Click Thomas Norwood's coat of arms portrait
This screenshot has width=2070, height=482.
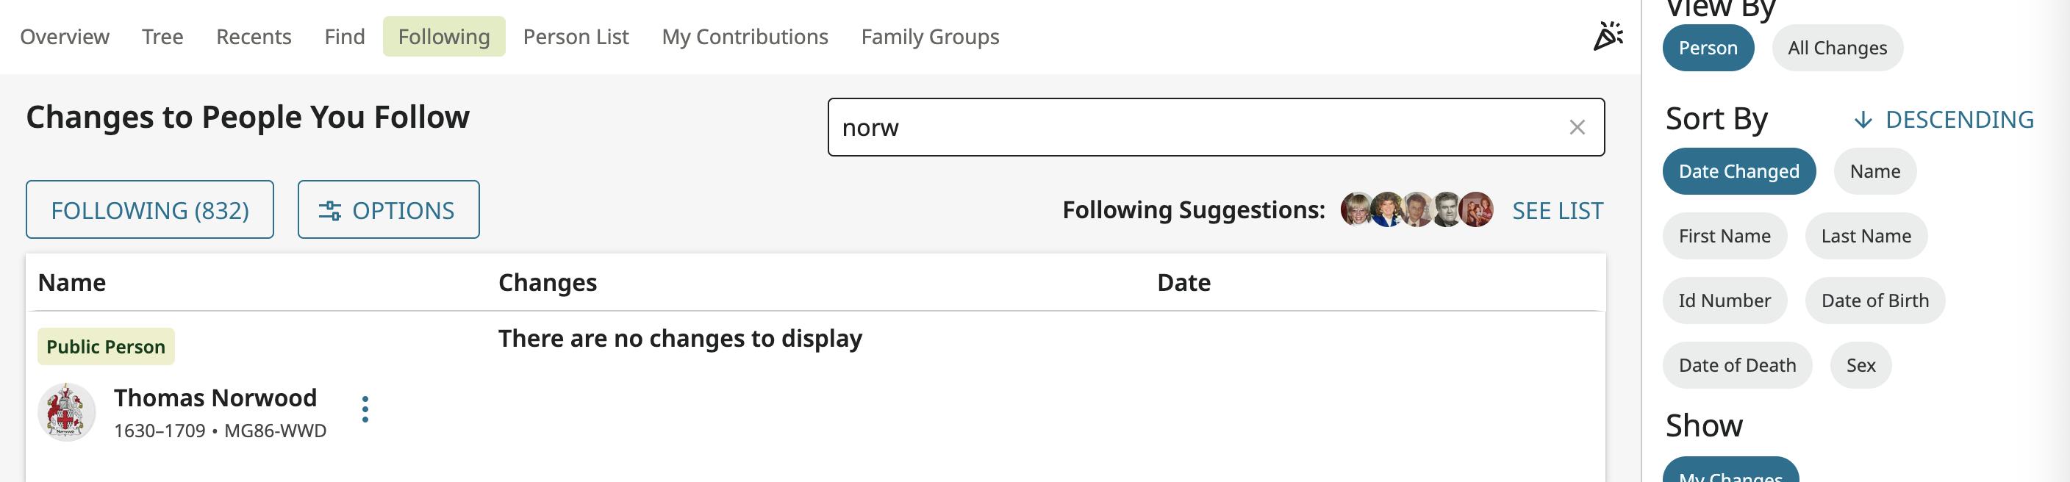(x=67, y=412)
